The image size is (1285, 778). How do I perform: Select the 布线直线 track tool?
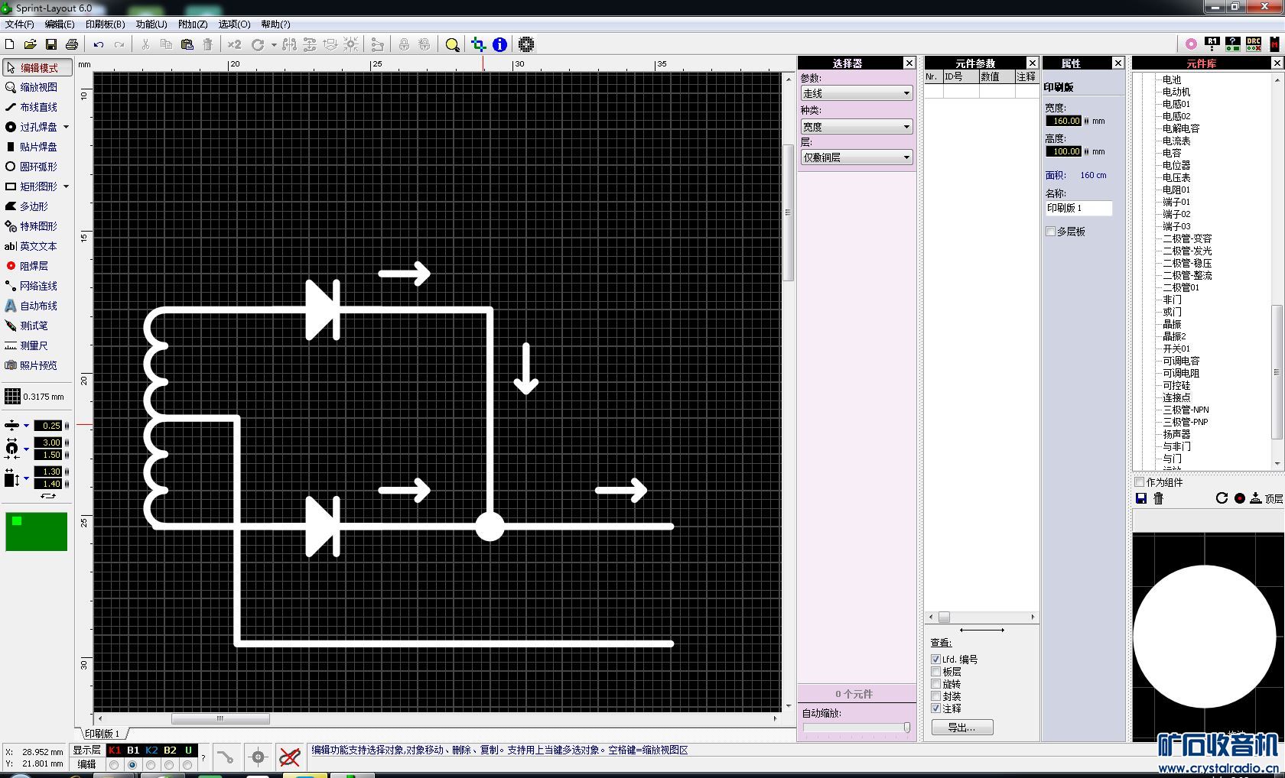tap(37, 107)
